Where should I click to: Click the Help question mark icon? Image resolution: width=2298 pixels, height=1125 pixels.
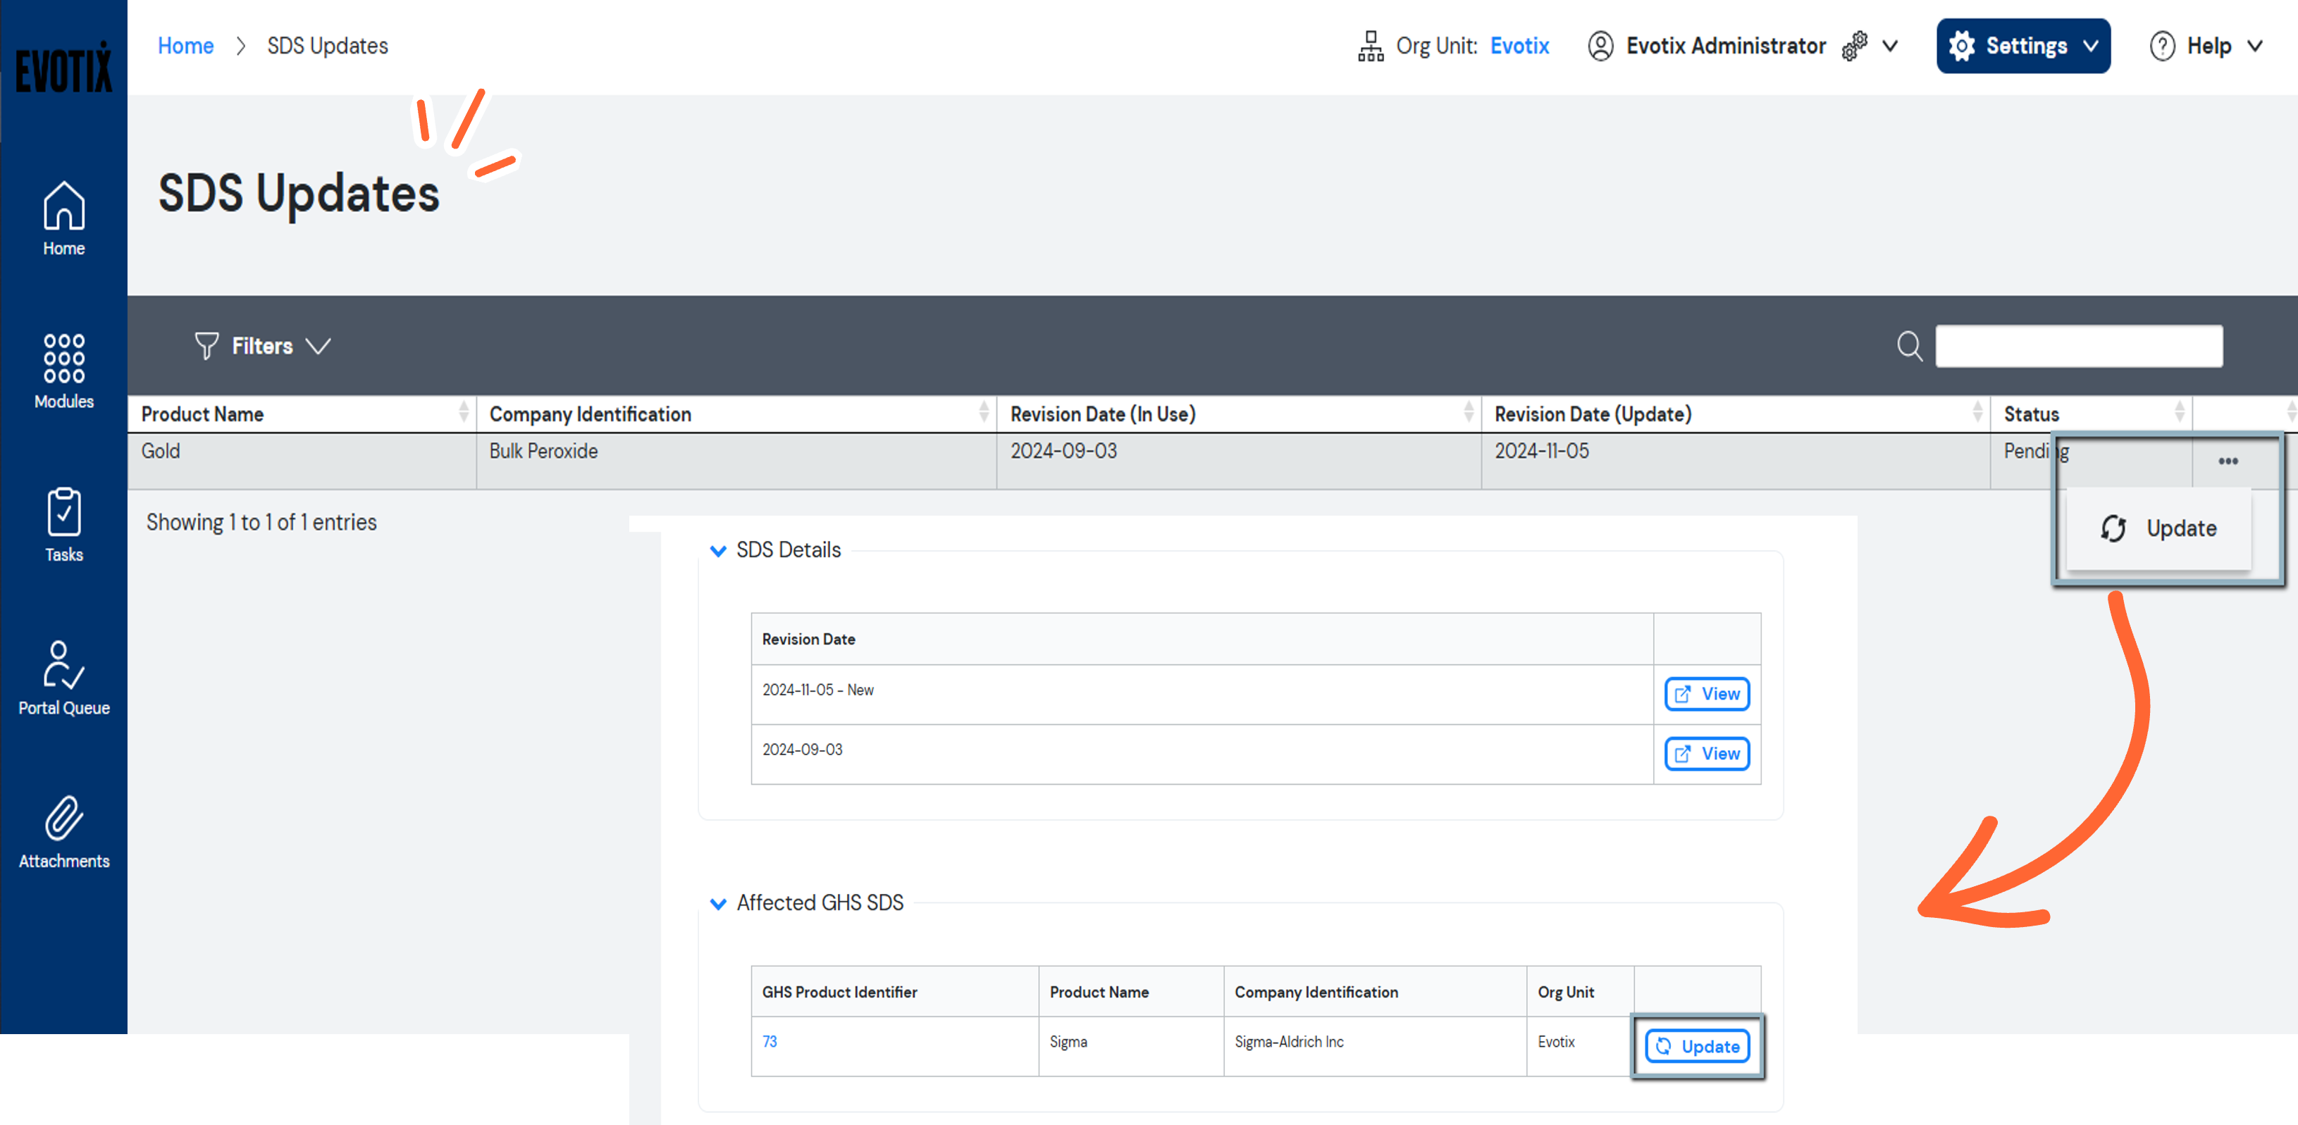pos(2161,46)
